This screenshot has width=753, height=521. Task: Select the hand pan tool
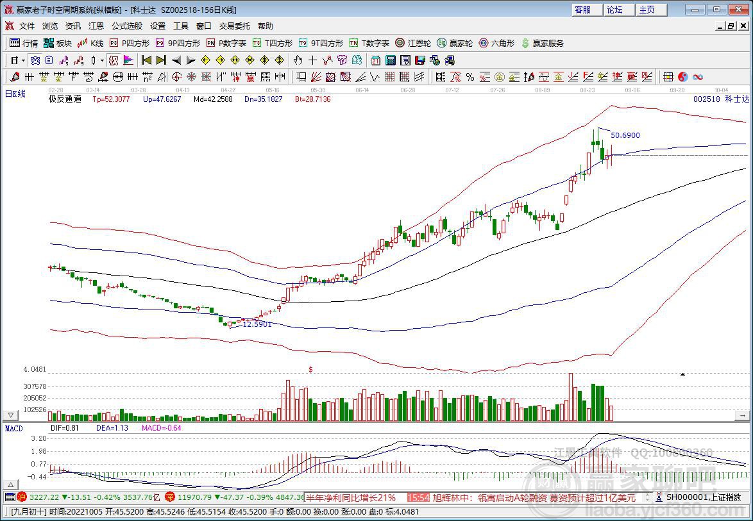point(298,60)
